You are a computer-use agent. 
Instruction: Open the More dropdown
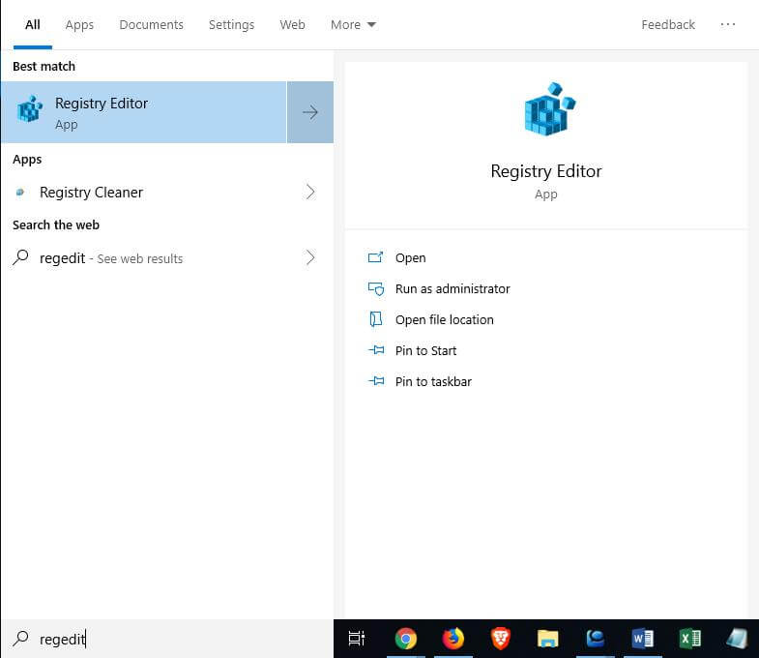pyautogui.click(x=353, y=25)
